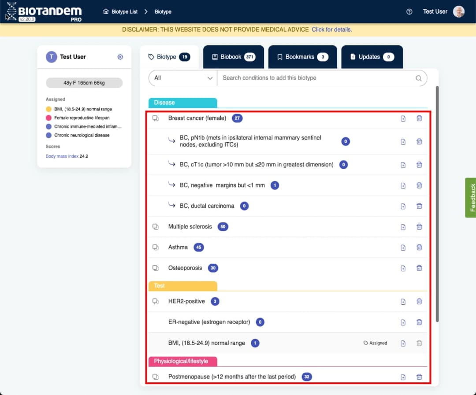
Task: Open the disclaimer 'Click for details' link
Action: point(331,30)
